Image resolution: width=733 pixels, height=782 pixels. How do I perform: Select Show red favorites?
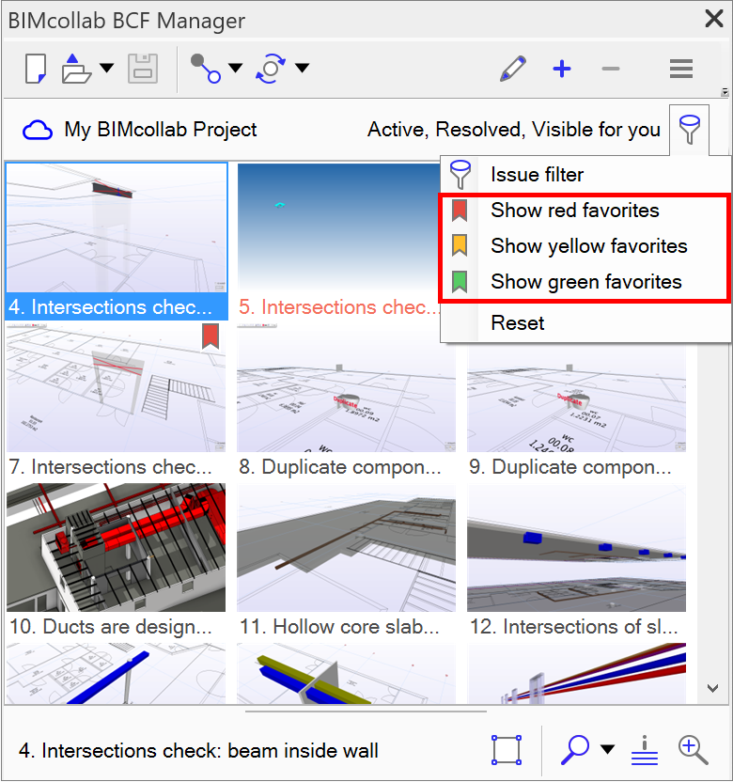pyautogui.click(x=585, y=211)
